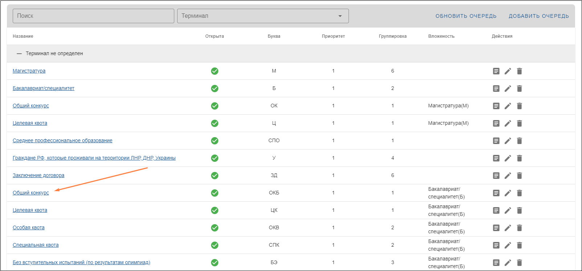Focus the Поиск search field
Screen dimensions: 582x271
tap(93, 16)
